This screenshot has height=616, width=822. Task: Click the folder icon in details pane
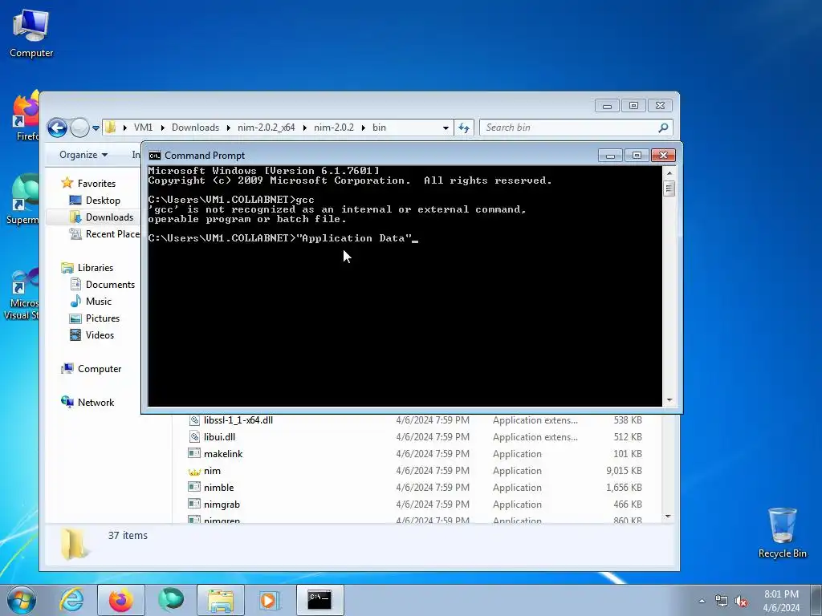pos(74,544)
